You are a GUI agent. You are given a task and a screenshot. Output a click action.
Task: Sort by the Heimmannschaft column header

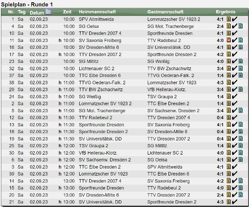coord(97,12)
